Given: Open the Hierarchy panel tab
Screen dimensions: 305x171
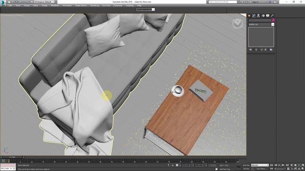Looking at the screenshot, I should (258, 16).
